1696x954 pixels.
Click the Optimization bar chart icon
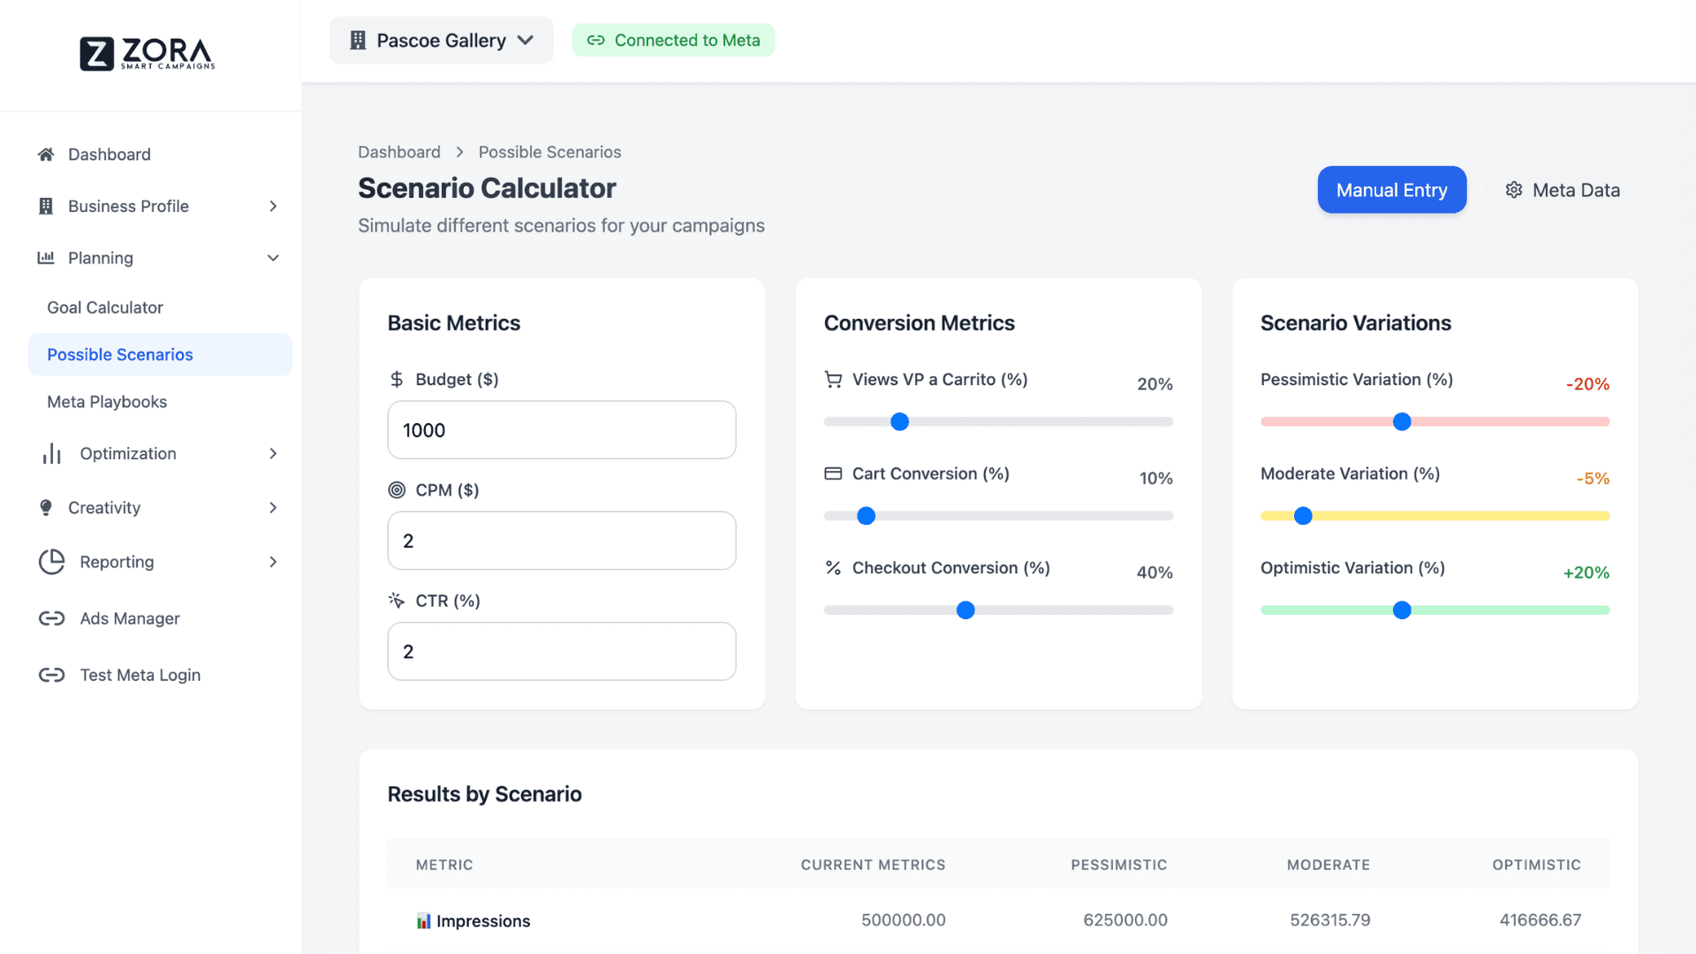click(52, 453)
